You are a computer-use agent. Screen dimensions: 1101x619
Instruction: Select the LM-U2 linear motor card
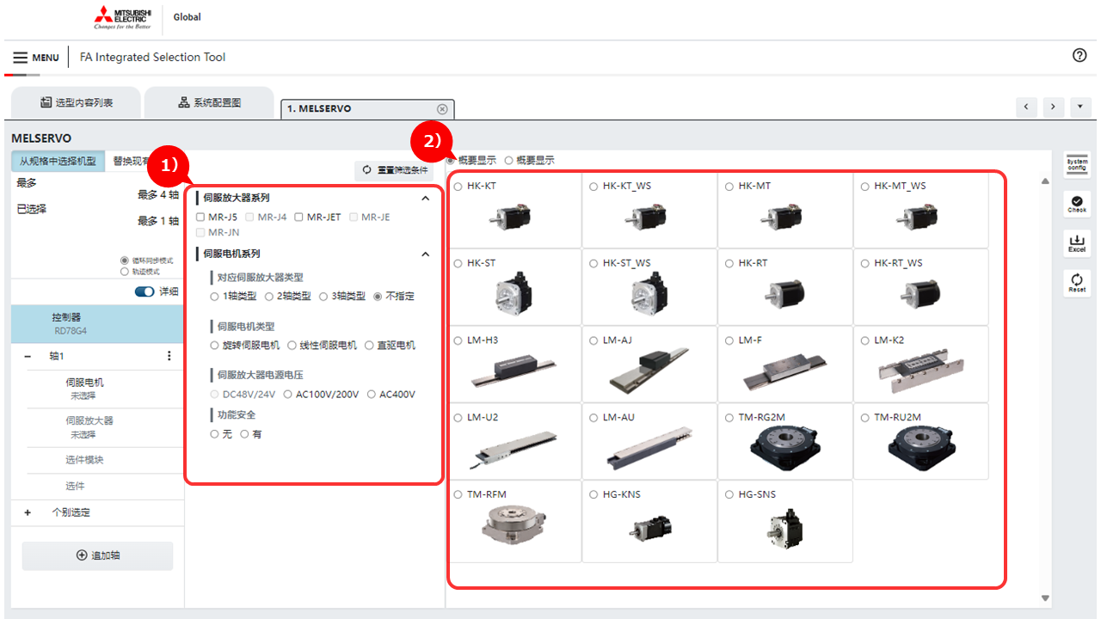(x=514, y=441)
